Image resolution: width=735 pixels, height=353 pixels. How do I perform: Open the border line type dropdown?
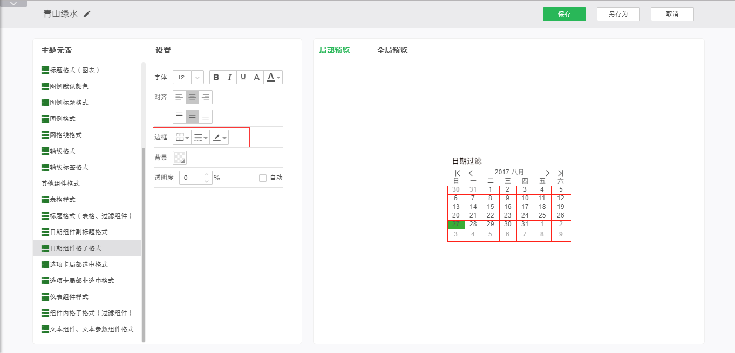[200, 138]
